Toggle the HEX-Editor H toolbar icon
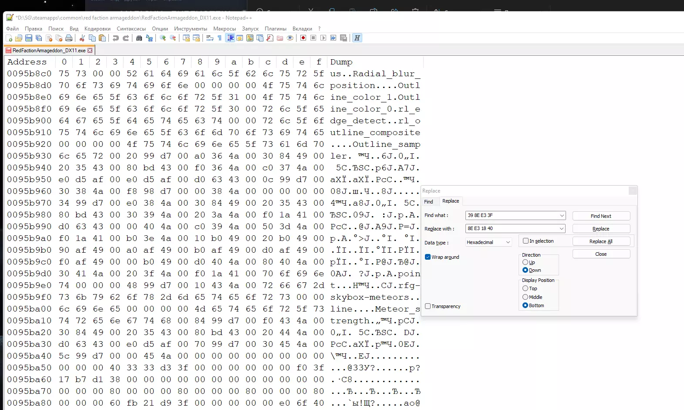Viewport: 684px width, 410px height. coord(357,38)
